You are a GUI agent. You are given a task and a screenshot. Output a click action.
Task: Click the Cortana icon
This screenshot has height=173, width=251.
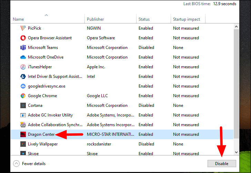click(x=23, y=105)
